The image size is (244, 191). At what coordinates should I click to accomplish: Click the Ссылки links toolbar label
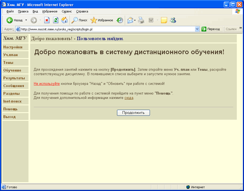231,29
